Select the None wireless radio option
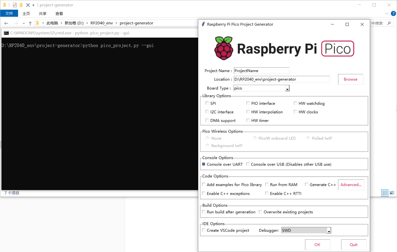 [207, 138]
